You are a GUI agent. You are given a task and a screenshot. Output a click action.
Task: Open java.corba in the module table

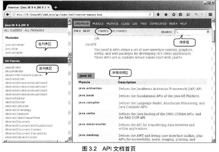click(x=87, y=113)
